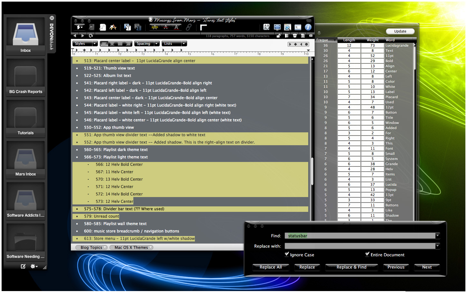Toggle the padlock lock icon
Image resolution: width=467 pixels, height=293 pixels.
(x=278, y=36)
